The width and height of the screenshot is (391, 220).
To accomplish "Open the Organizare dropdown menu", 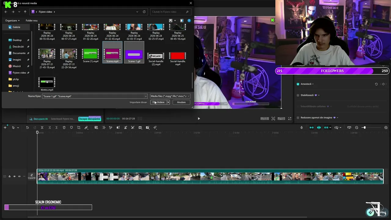I will point(12,20).
